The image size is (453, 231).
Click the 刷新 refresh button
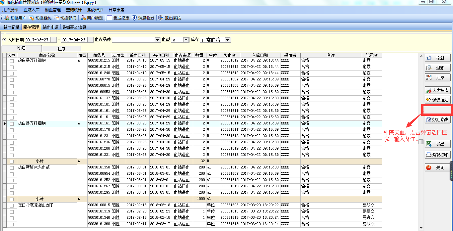[x=438, y=58]
